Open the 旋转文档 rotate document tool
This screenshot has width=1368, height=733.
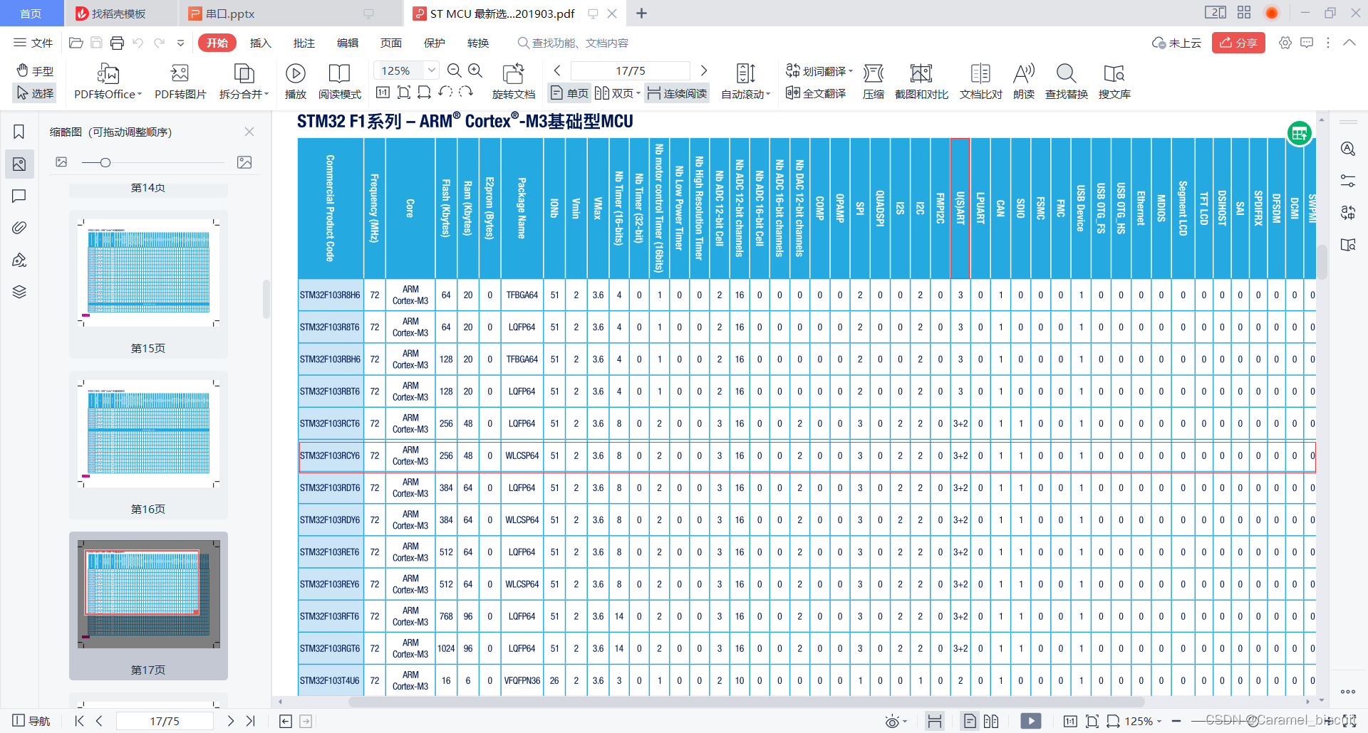coord(514,81)
